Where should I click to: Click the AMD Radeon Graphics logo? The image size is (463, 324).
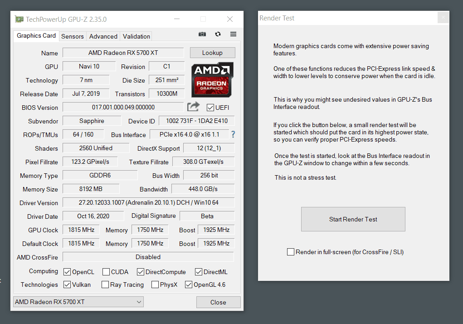click(x=212, y=80)
